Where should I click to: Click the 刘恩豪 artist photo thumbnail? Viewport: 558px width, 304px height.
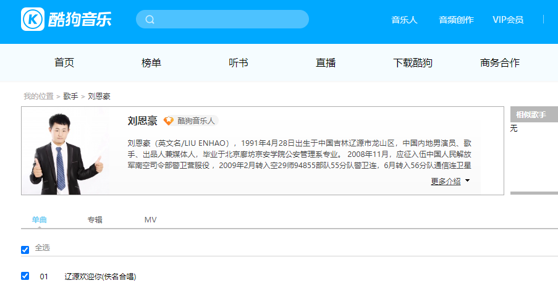pyautogui.click(x=66, y=152)
